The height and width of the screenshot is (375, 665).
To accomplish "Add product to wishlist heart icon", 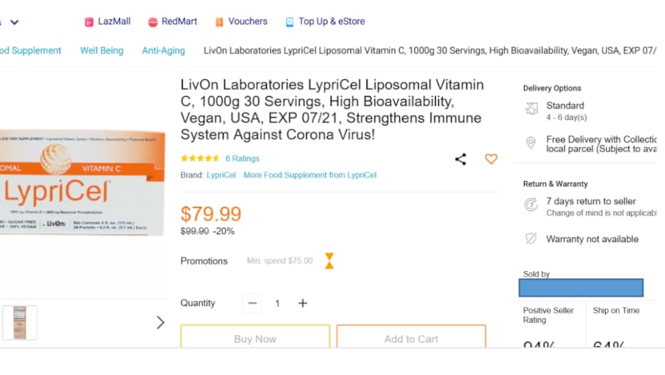I will (x=491, y=159).
